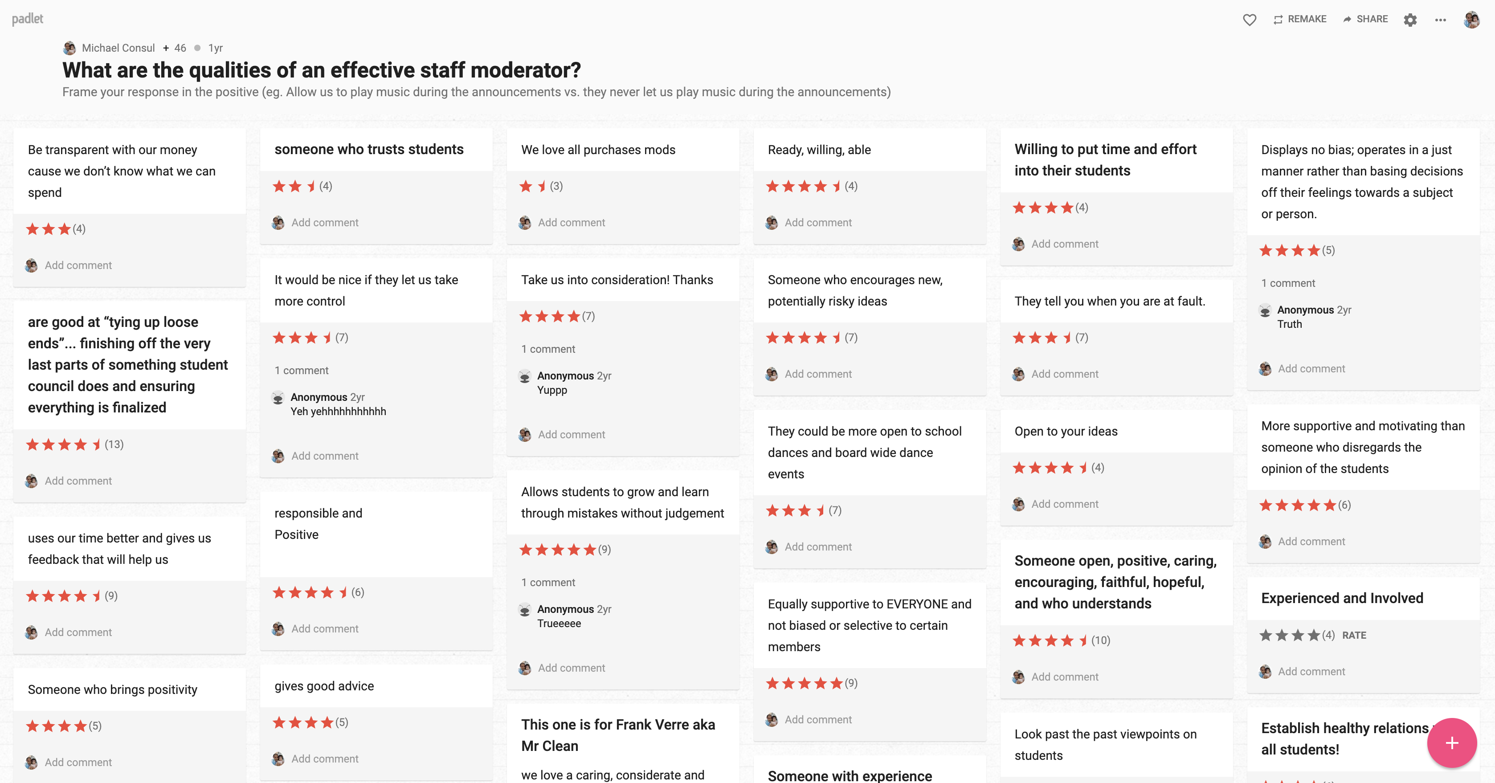Click fifth star on 'We love all purchases mods'
The width and height of the screenshot is (1495, 783).
click(x=590, y=186)
